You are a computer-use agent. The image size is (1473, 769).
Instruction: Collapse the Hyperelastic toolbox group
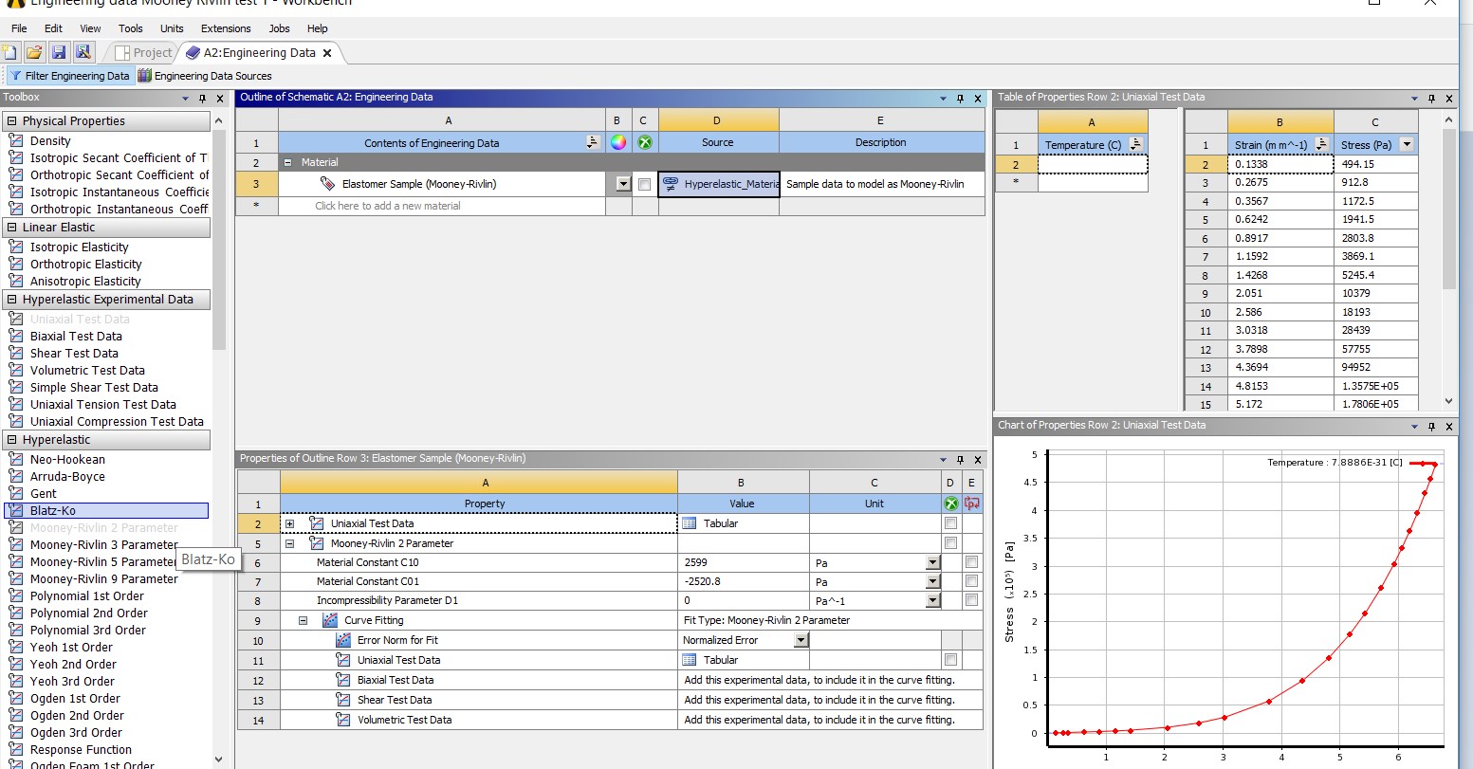click(x=12, y=440)
